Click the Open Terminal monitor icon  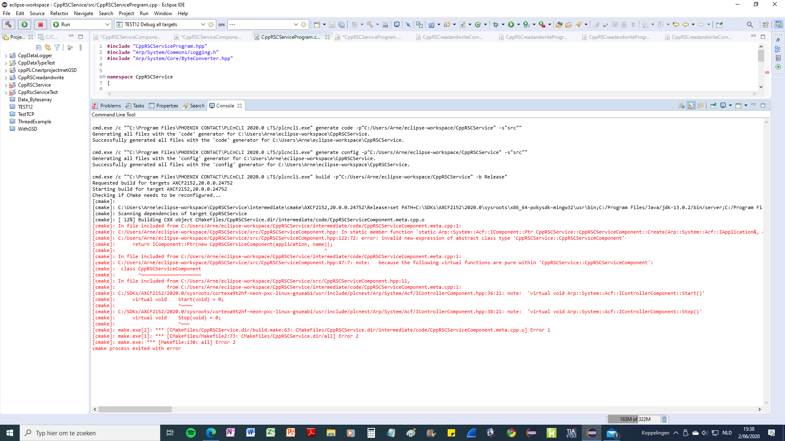(x=397, y=24)
